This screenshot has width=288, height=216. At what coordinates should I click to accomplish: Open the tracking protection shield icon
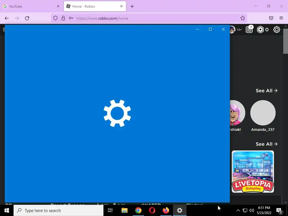(x=55, y=18)
